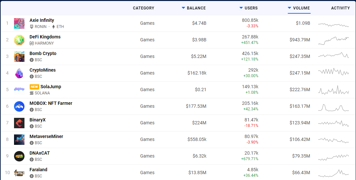356x180 pixels.
Task: Click the $943.79M volume value
Action: (300, 40)
